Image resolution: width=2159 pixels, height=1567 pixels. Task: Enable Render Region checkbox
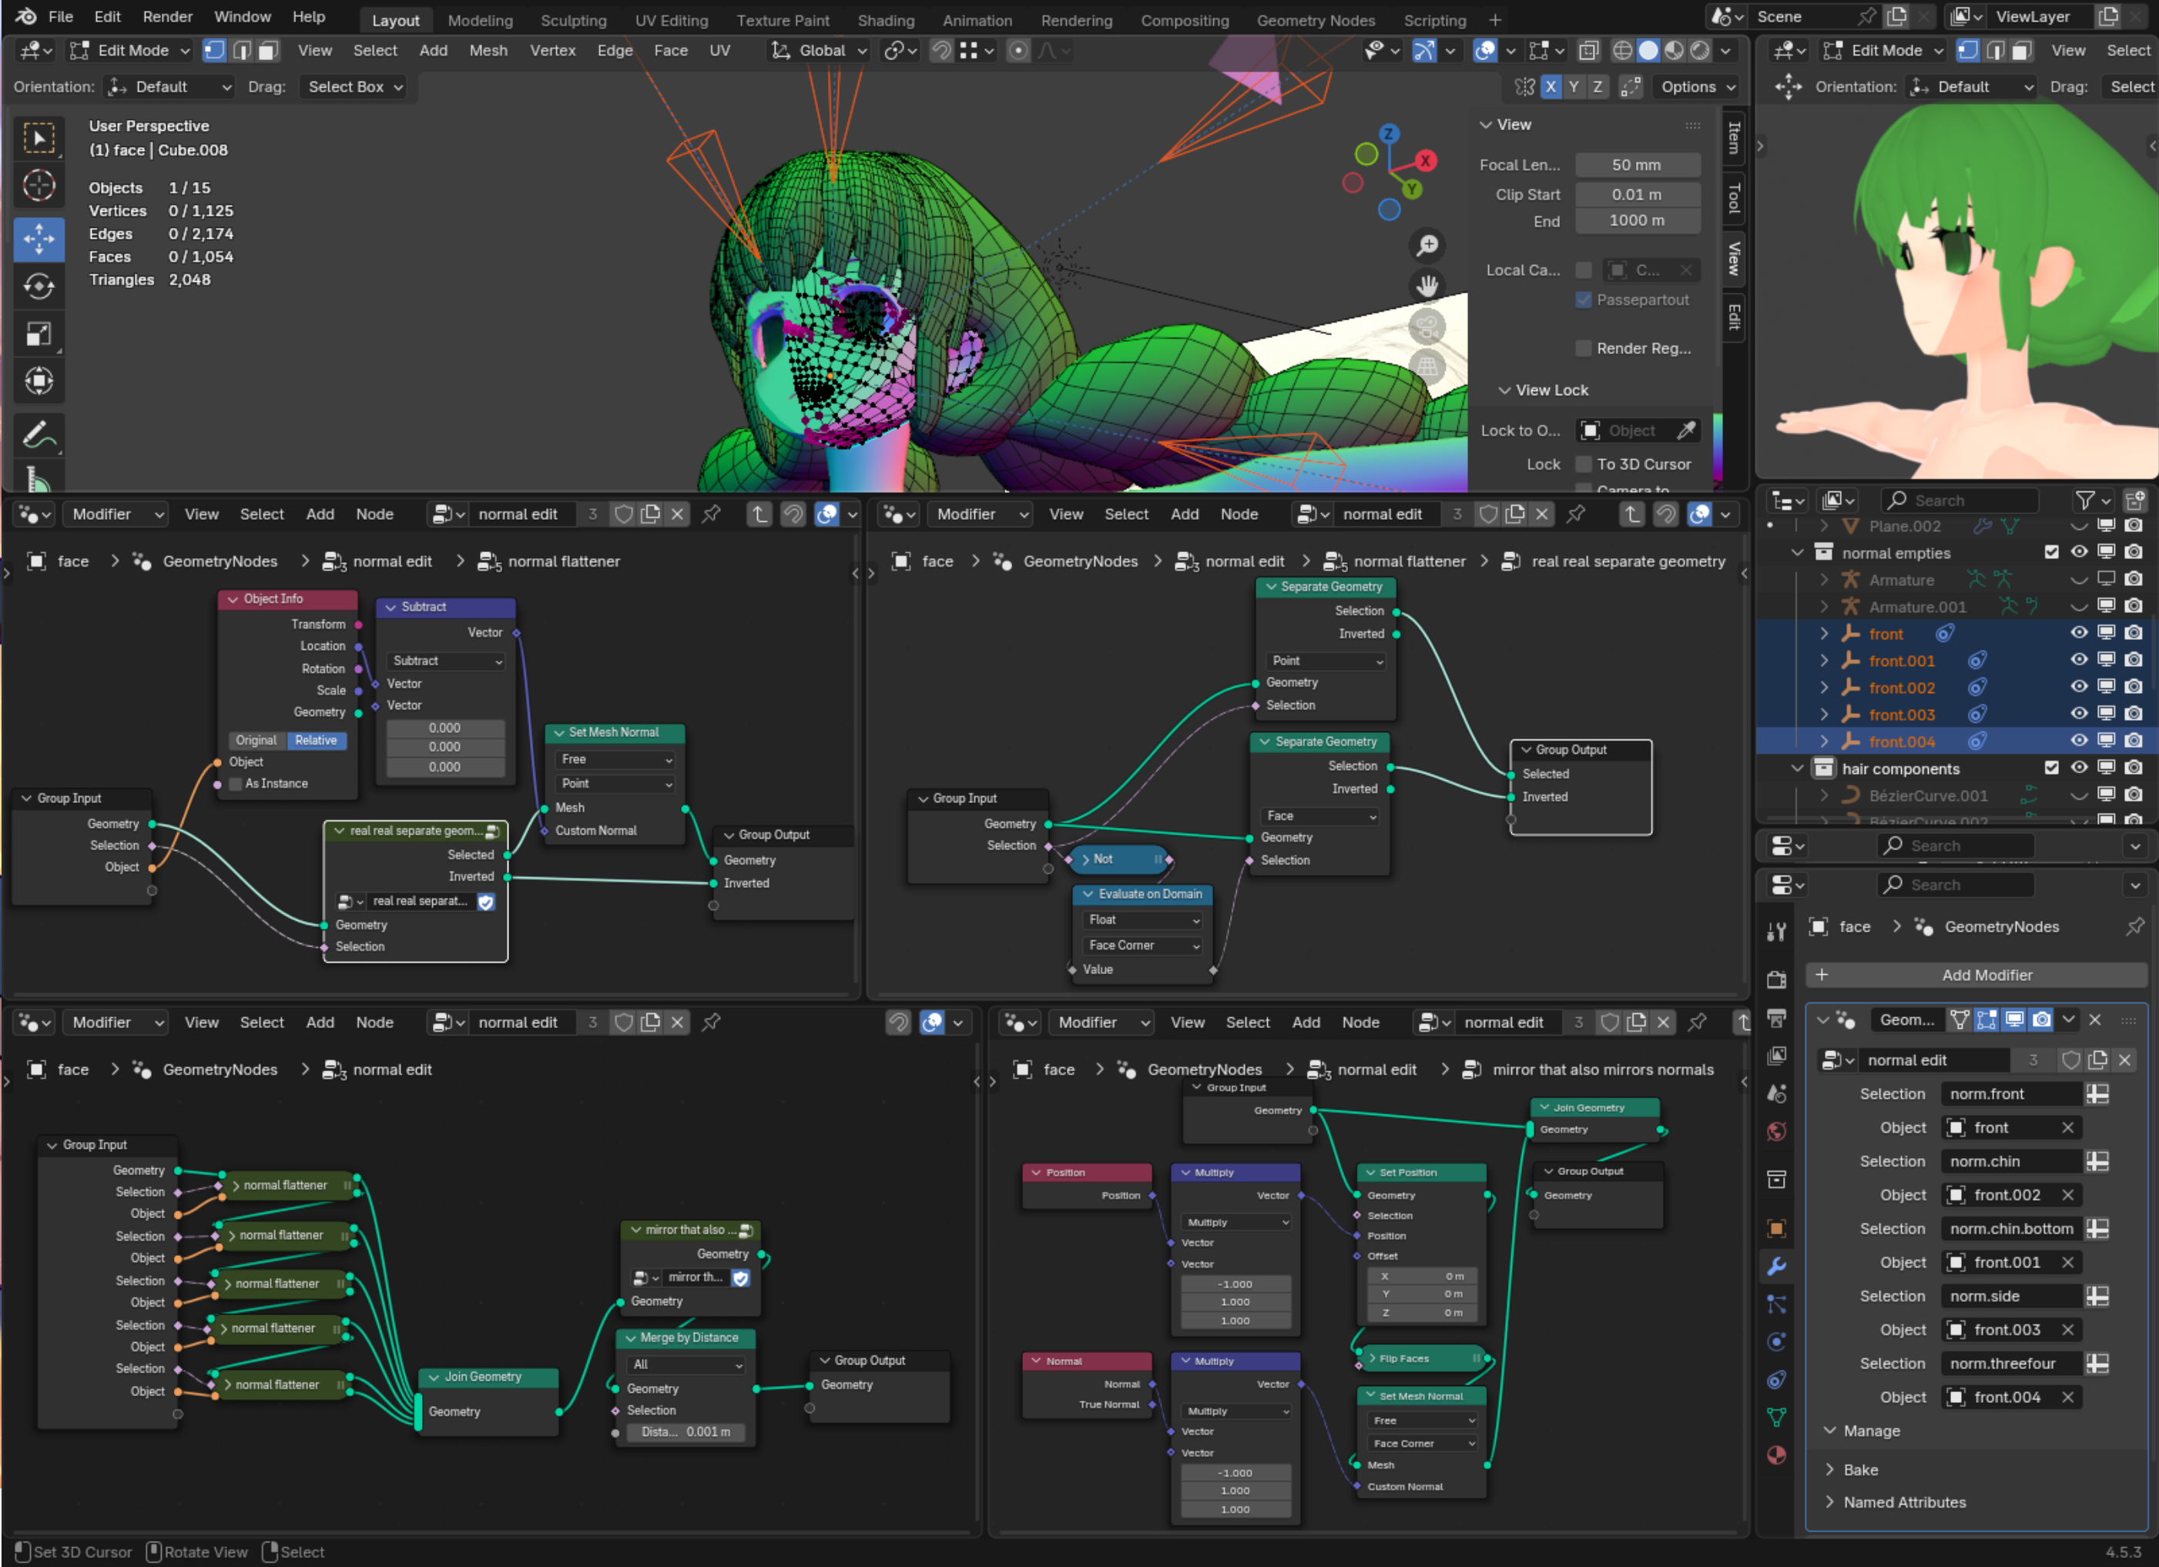[1583, 348]
